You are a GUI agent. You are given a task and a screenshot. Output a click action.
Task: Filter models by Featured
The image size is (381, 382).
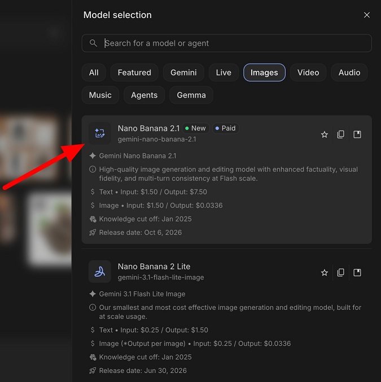click(134, 73)
